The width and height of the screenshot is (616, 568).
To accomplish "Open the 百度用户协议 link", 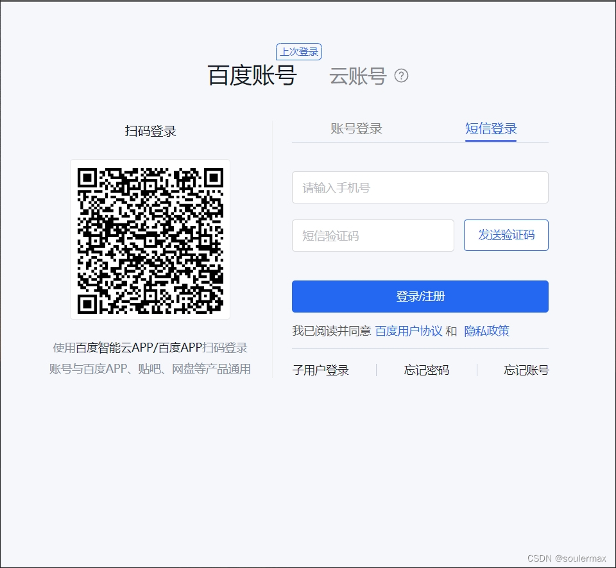I will [x=409, y=331].
